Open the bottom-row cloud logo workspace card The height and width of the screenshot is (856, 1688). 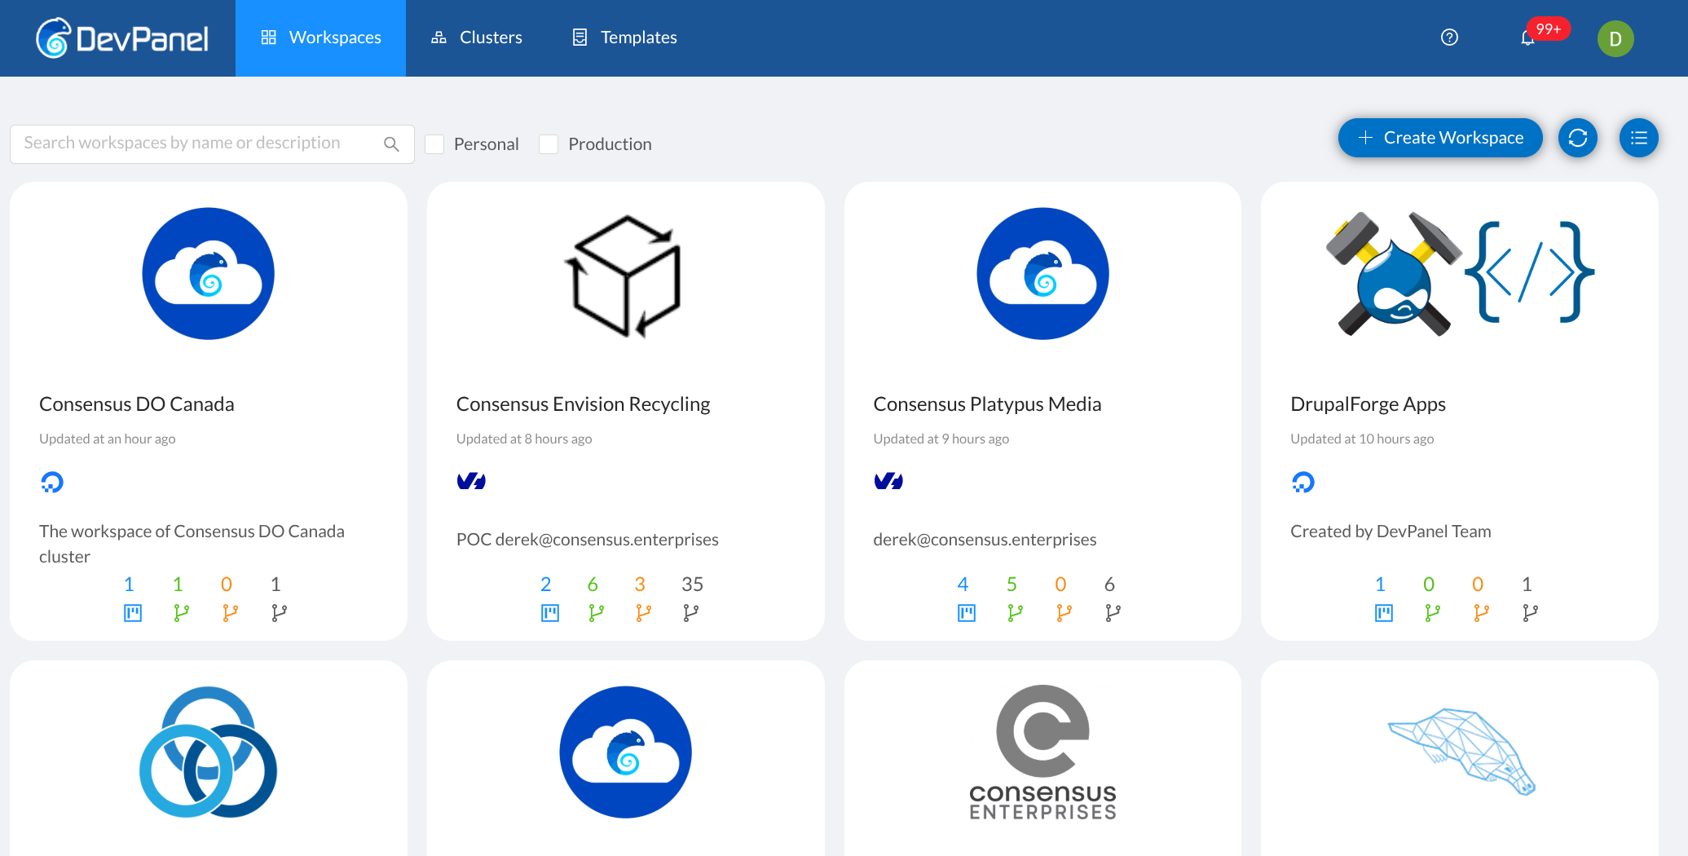point(626,758)
